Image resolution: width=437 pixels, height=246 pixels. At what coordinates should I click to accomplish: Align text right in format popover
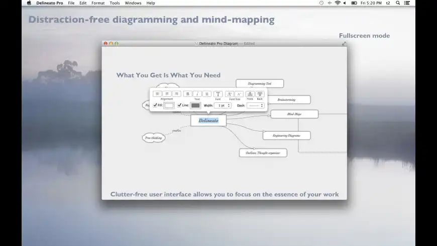[176, 94]
